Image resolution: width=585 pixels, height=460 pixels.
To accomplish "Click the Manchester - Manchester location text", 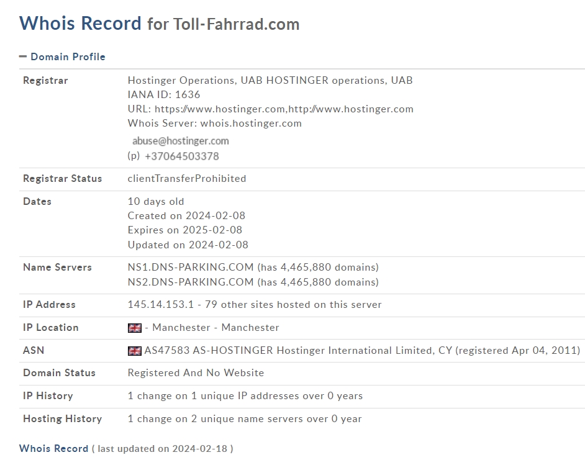I will tap(215, 328).
